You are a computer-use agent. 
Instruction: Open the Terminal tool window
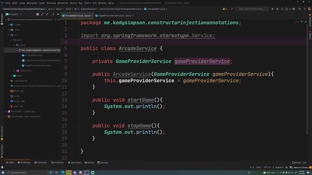[x=40, y=162]
